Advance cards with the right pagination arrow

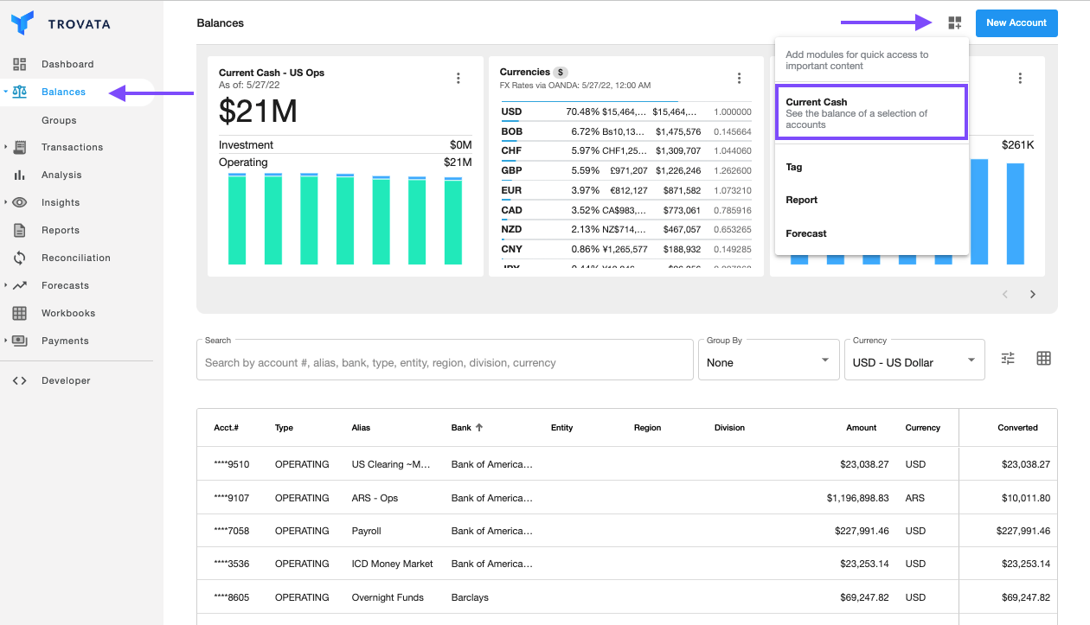click(x=1033, y=294)
